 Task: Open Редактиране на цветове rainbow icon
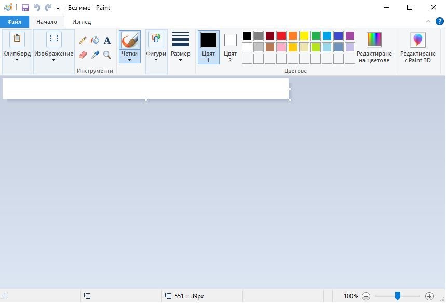click(x=374, y=39)
